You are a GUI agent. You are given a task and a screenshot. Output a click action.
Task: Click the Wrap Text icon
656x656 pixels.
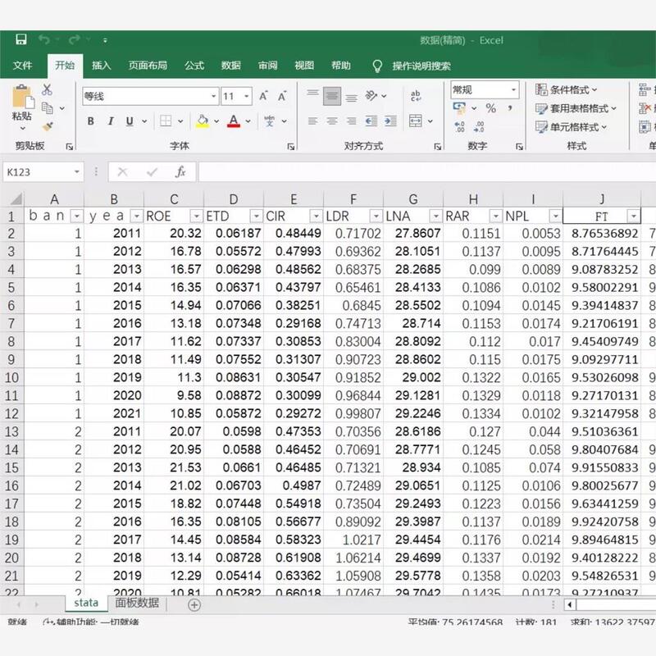tap(416, 96)
